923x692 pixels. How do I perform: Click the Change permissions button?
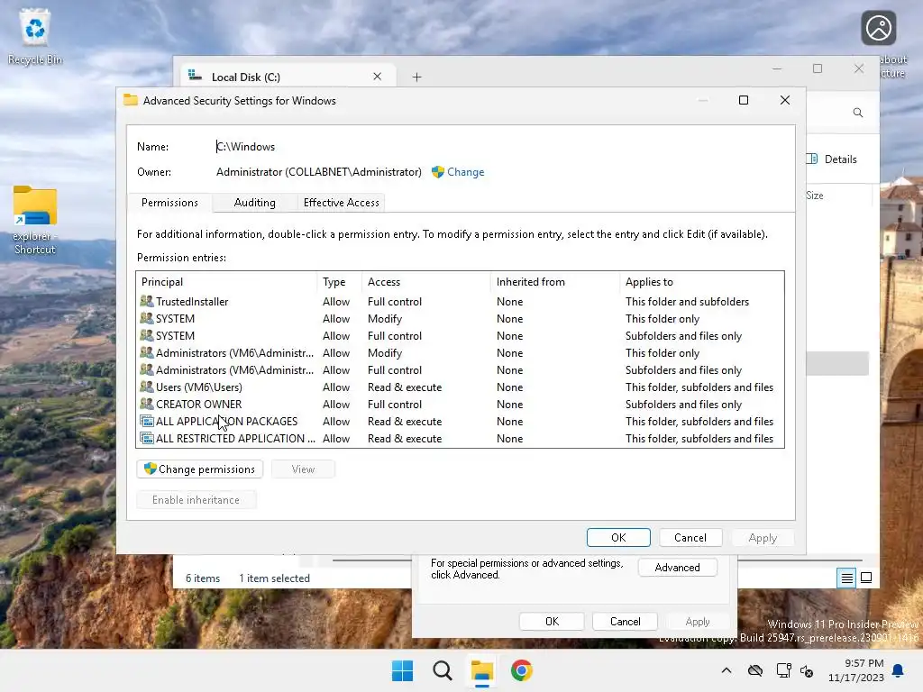199,469
